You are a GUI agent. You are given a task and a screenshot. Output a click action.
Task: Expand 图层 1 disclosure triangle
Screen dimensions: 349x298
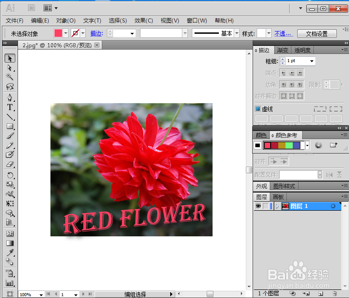277,206
